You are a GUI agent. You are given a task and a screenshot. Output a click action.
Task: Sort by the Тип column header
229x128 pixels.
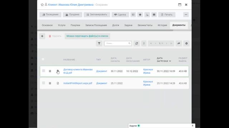coord(98,60)
